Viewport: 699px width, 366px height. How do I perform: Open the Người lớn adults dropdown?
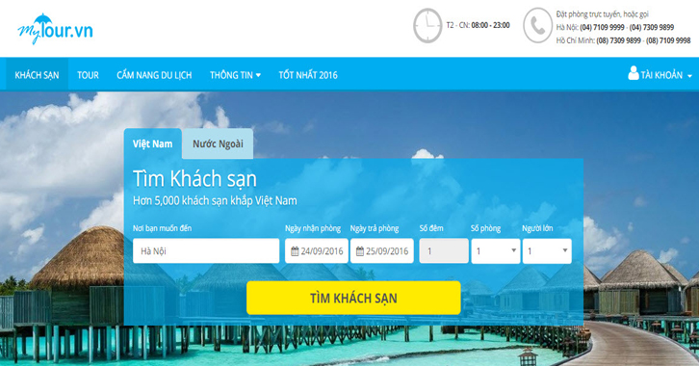coord(547,251)
